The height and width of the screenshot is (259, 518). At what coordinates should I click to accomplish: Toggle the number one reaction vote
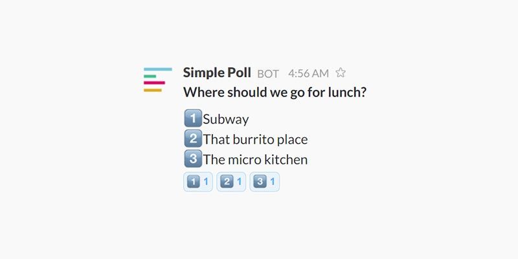point(197,182)
